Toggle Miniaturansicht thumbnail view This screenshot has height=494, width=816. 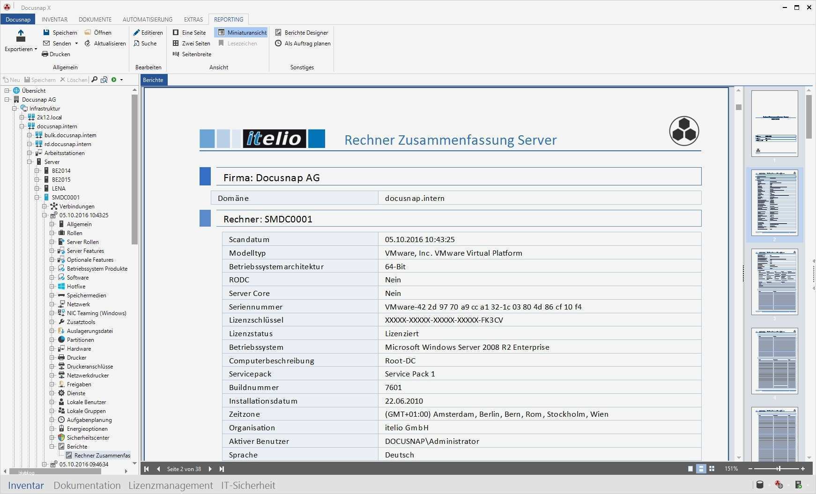point(241,32)
